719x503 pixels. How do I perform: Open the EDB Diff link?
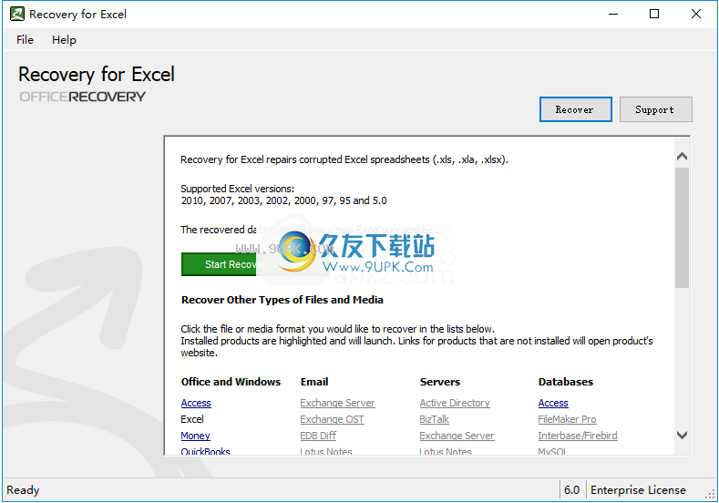click(318, 436)
